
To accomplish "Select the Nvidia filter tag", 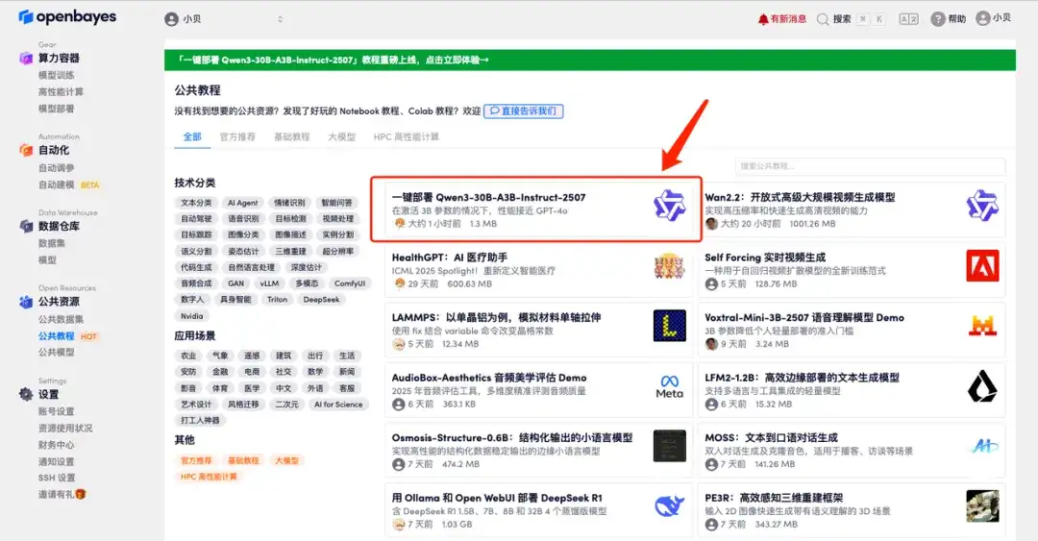I will 192,316.
